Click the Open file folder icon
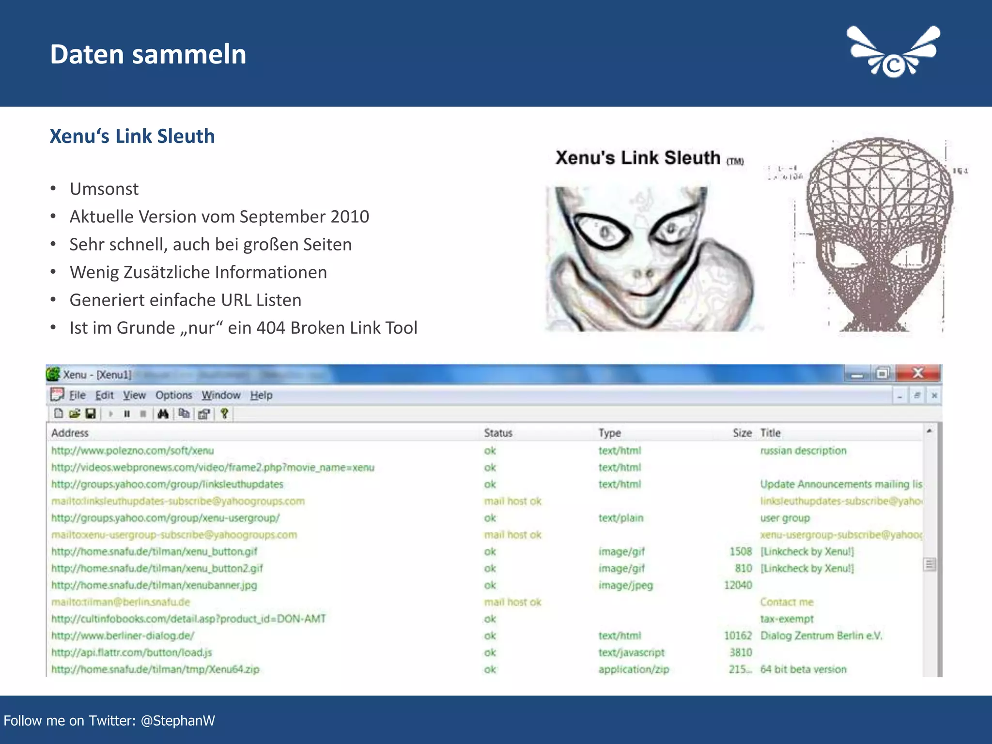992x744 pixels. click(74, 413)
